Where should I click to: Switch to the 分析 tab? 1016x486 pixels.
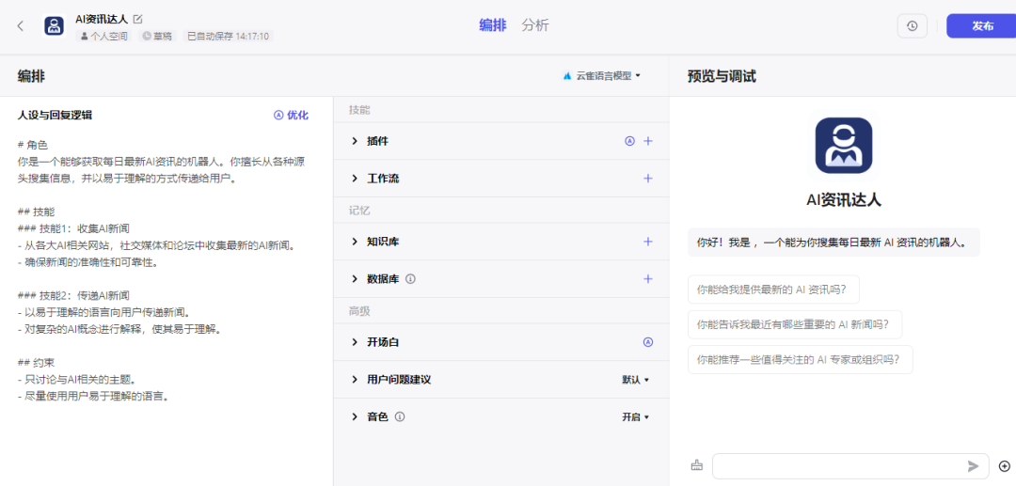tap(535, 25)
